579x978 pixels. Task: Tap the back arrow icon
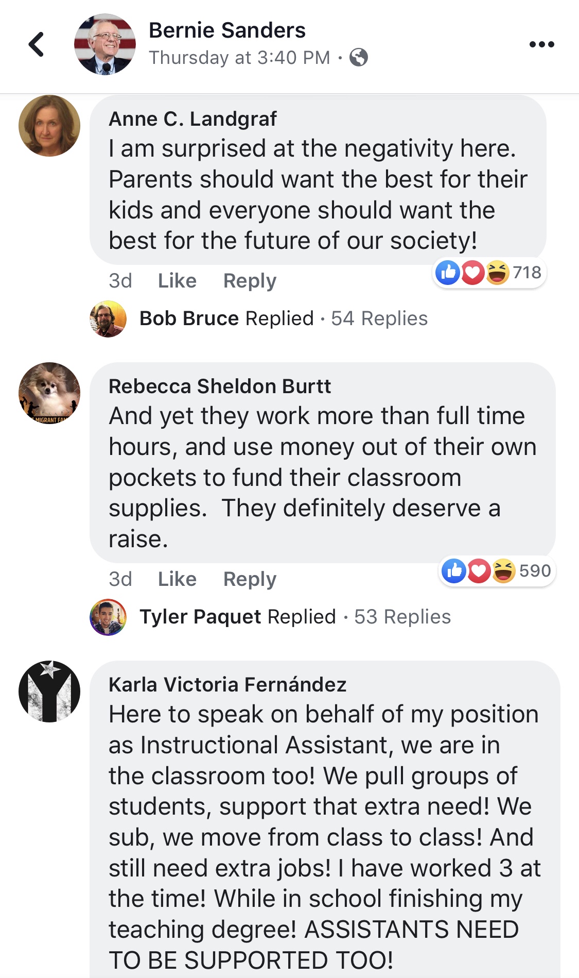click(36, 44)
